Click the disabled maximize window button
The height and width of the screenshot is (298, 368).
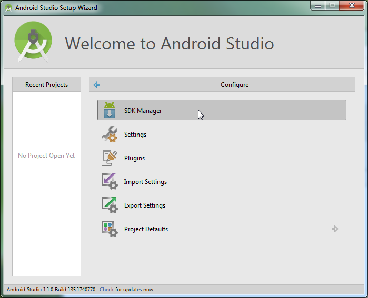point(332,6)
